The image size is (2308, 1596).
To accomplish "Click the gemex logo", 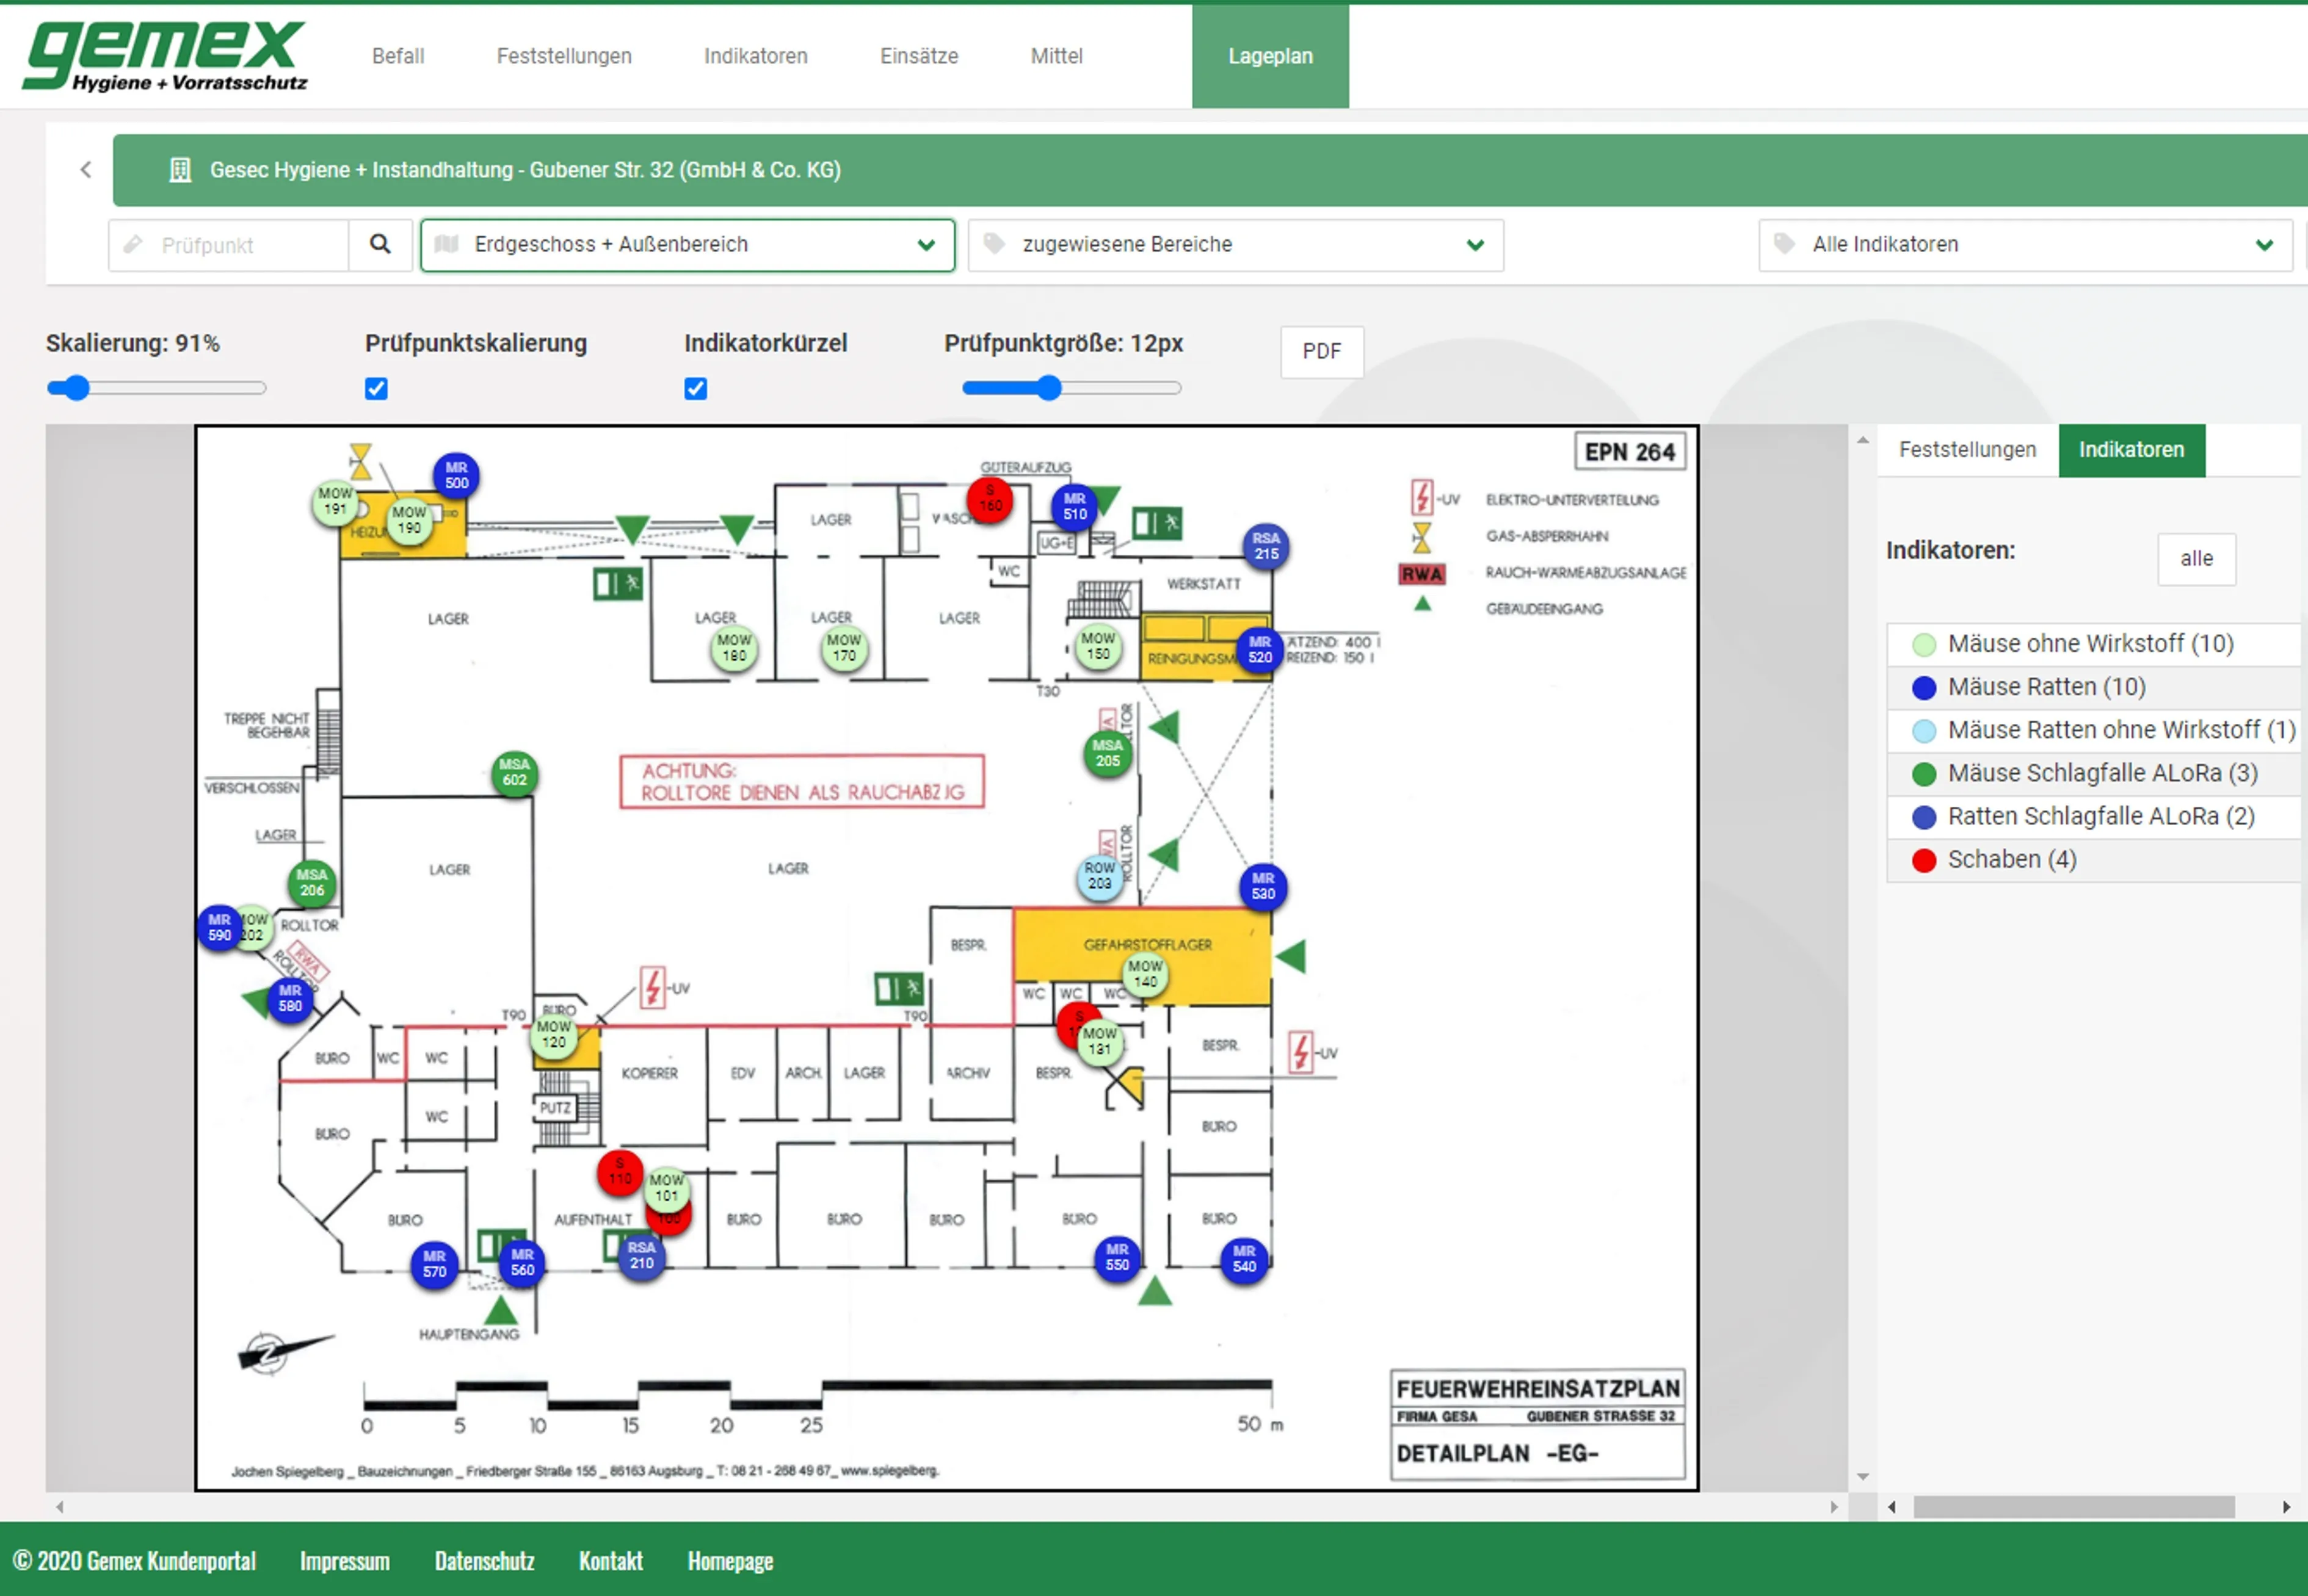I will tap(165, 56).
